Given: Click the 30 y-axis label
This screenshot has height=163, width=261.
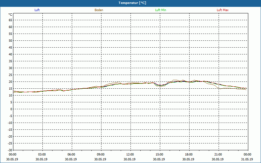Looking at the screenshot, I should [x=10, y=68].
